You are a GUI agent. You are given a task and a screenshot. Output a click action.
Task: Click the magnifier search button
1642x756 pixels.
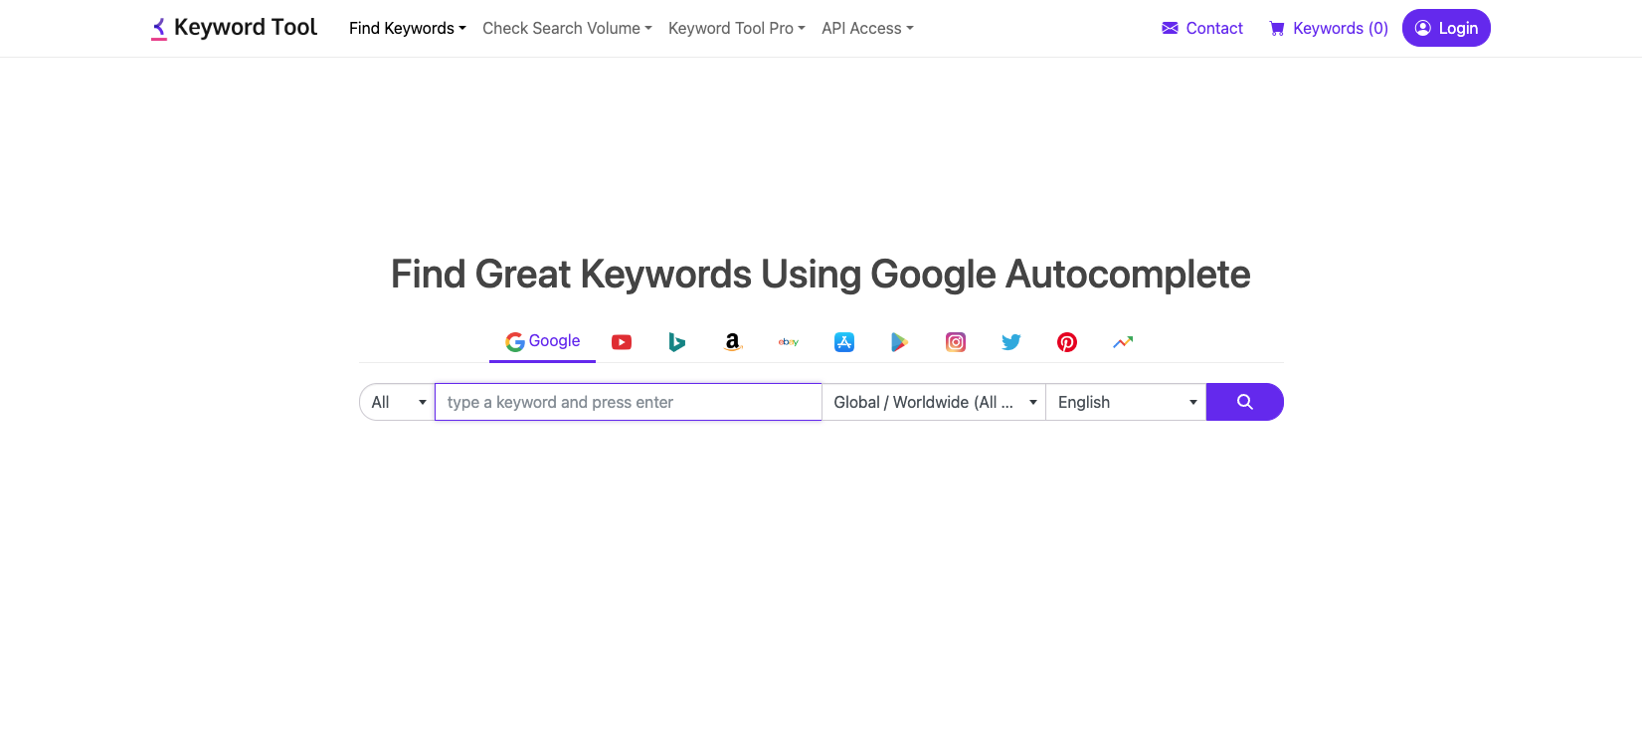point(1244,402)
